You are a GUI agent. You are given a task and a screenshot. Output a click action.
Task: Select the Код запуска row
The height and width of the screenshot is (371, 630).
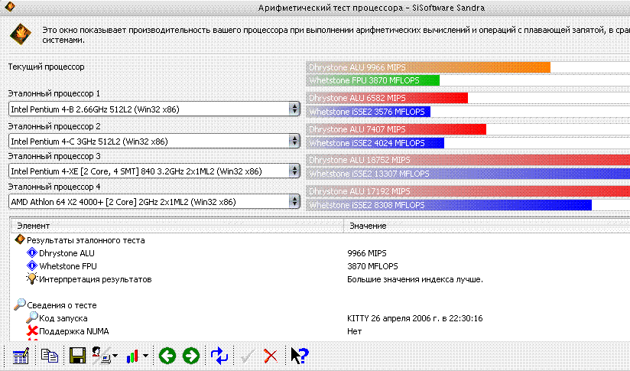320,318
